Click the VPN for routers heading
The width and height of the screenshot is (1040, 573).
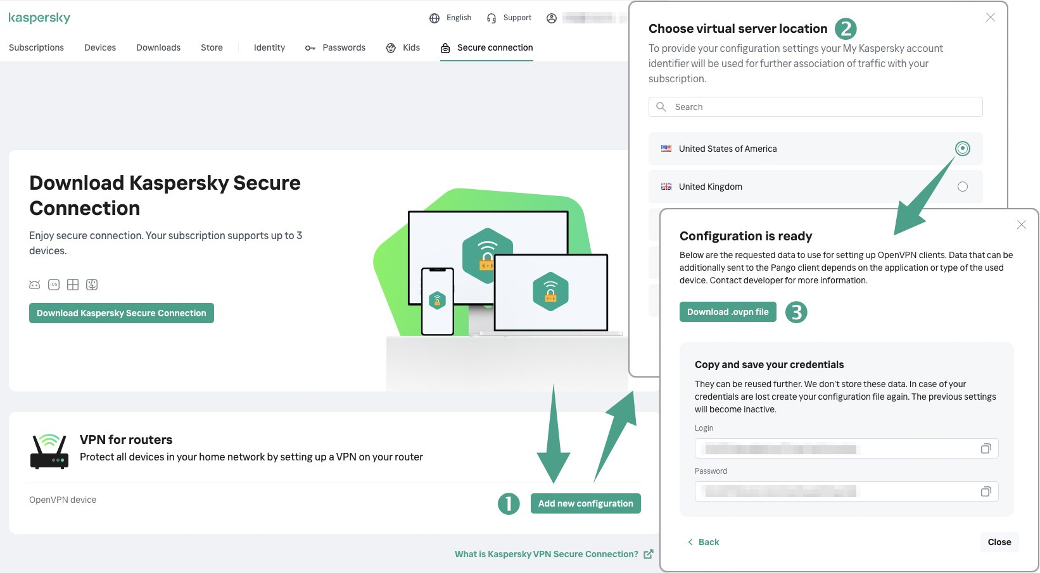(x=126, y=440)
